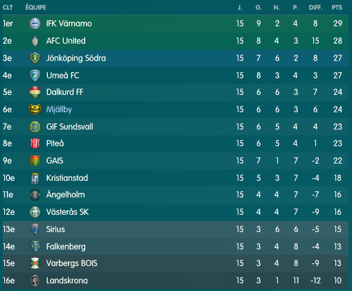Click the Jönköping Södra club crest
352x291 pixels.
[35, 58]
